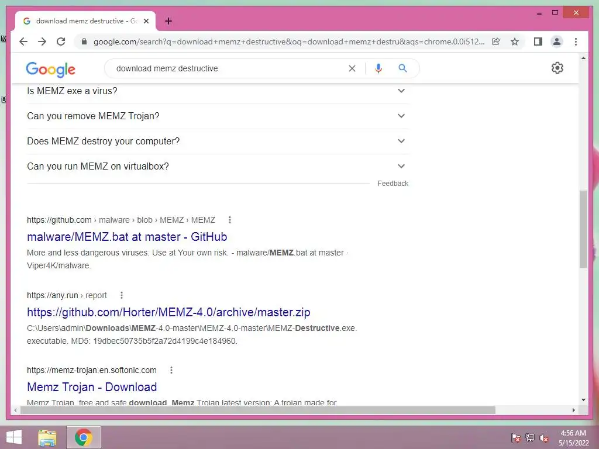Start voice search with microphone

pyautogui.click(x=378, y=68)
